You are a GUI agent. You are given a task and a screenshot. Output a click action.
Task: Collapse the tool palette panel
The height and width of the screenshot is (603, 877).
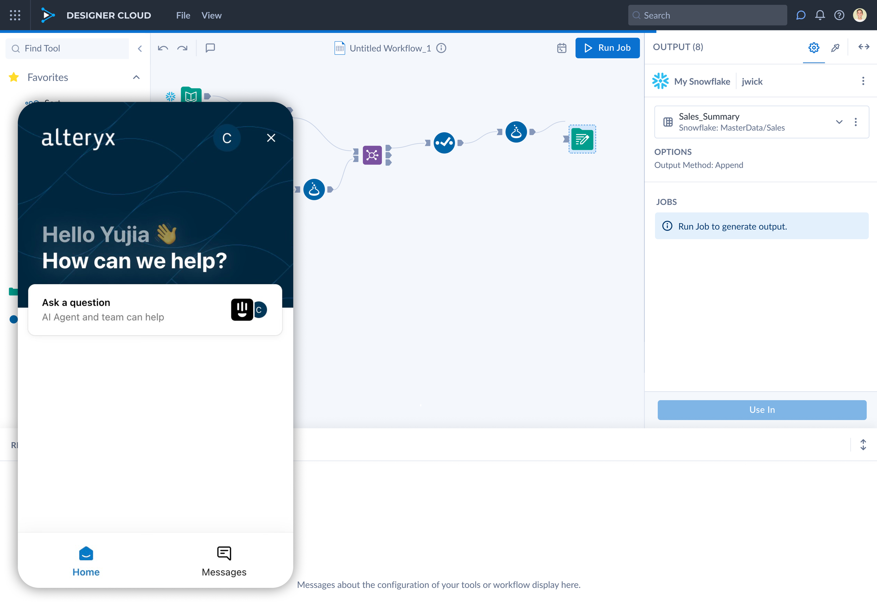point(140,48)
